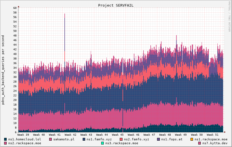Click the sakamoto.pl legend color swatch
Image resolution: width=232 pixels, height=147 pixels.
(x=51, y=139)
